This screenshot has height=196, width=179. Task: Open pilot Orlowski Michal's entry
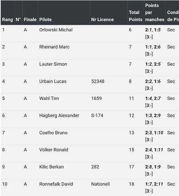click(56, 30)
